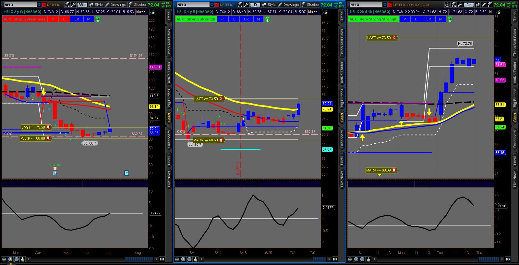Image resolution: width=519 pixels, height=265 pixels.
Task: Toggle the LR button in weekly chart
Action: pos(77,19)
